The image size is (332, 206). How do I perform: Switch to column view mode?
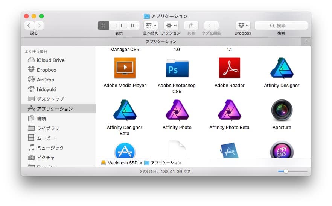pyautogui.click(x=124, y=26)
